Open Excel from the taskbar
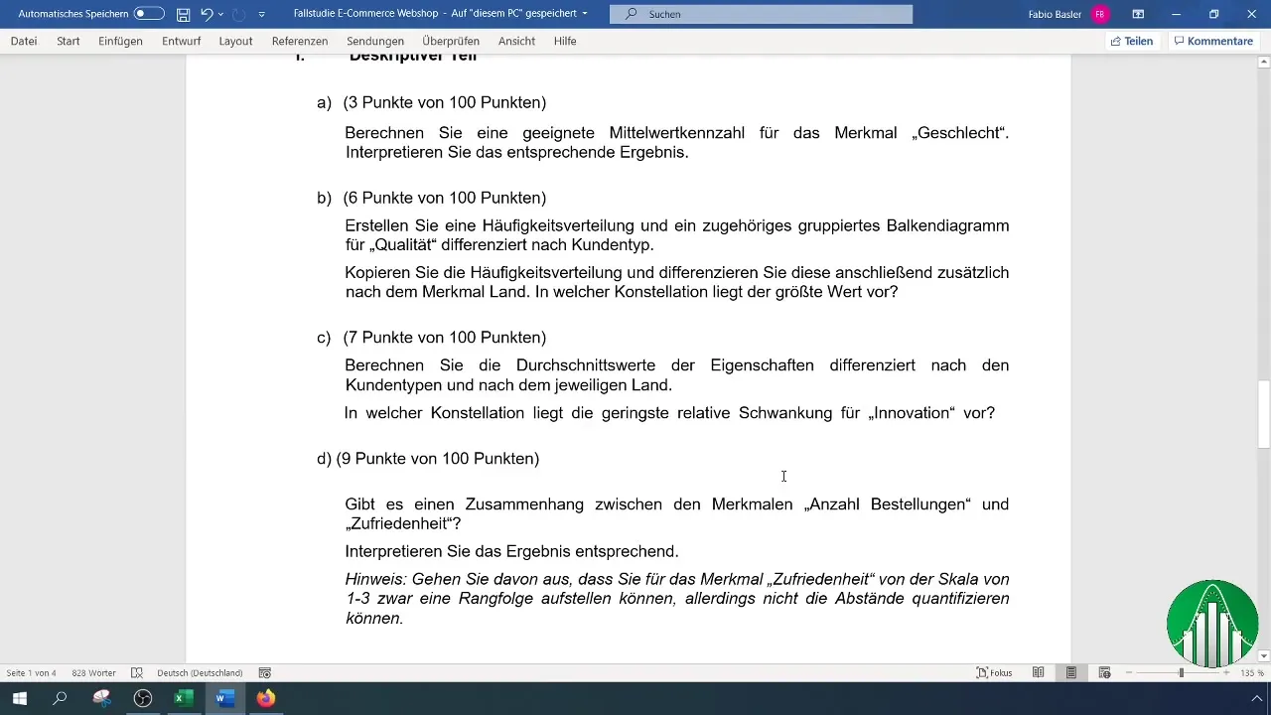This screenshot has height=715, width=1271. click(184, 698)
